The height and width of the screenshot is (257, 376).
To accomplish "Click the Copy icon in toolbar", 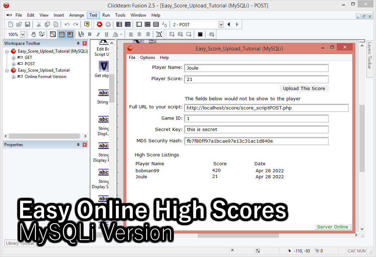I will 47,24.
